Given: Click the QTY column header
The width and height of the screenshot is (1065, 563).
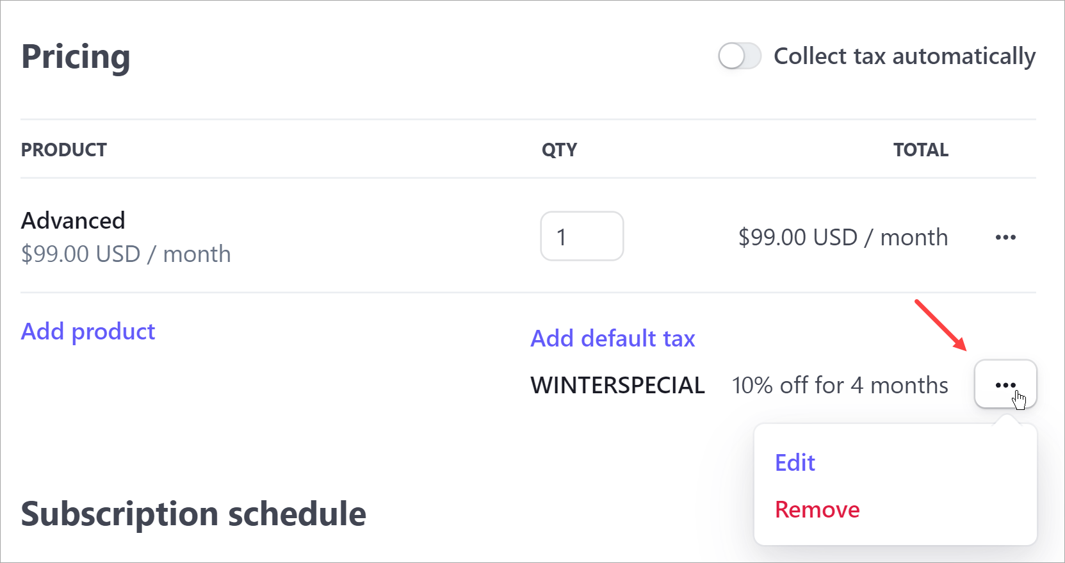Looking at the screenshot, I should tap(559, 150).
